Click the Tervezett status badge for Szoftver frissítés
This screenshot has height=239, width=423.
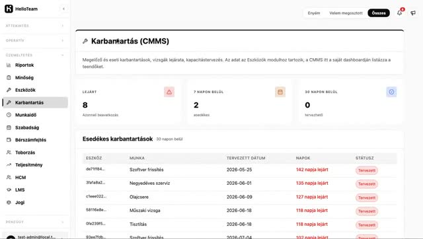pos(367,170)
